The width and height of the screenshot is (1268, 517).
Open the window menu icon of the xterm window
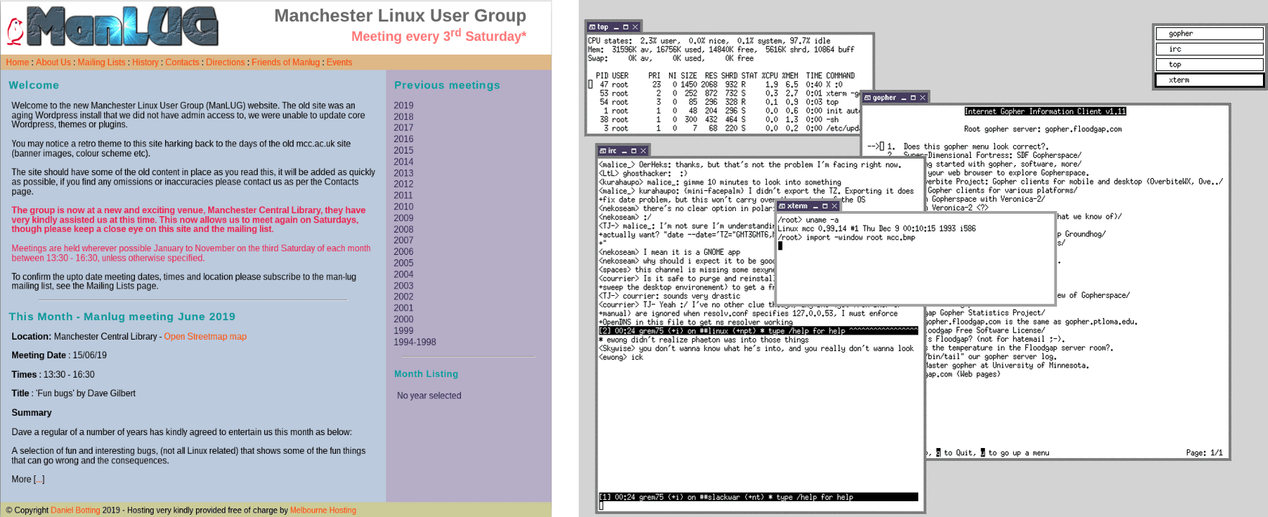click(782, 206)
